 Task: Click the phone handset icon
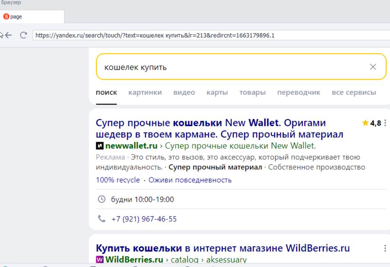click(101, 219)
